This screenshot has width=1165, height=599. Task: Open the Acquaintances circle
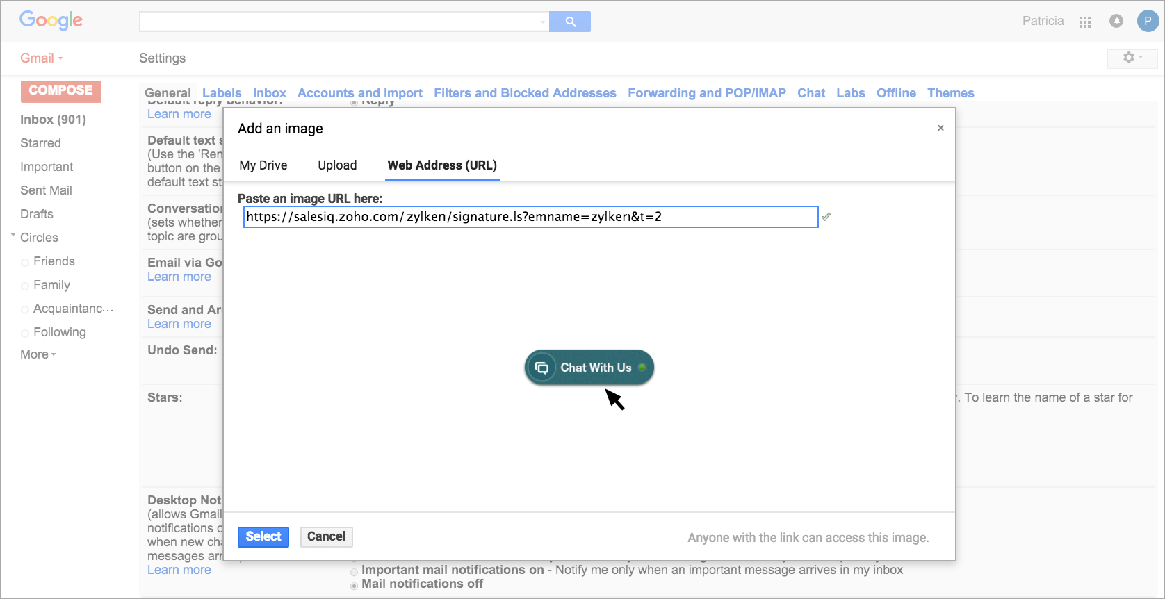73,309
